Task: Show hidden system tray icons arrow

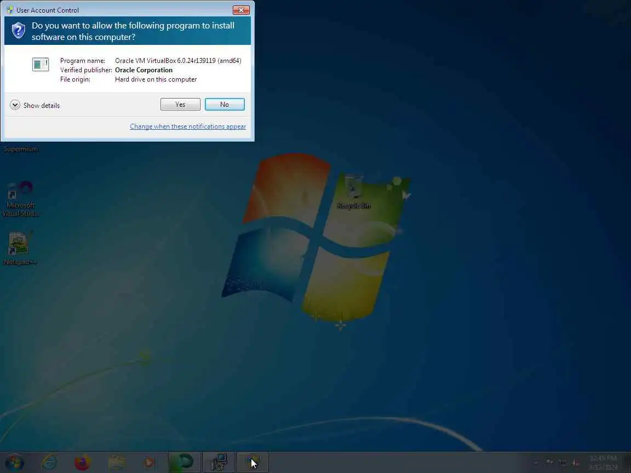Action: point(536,463)
